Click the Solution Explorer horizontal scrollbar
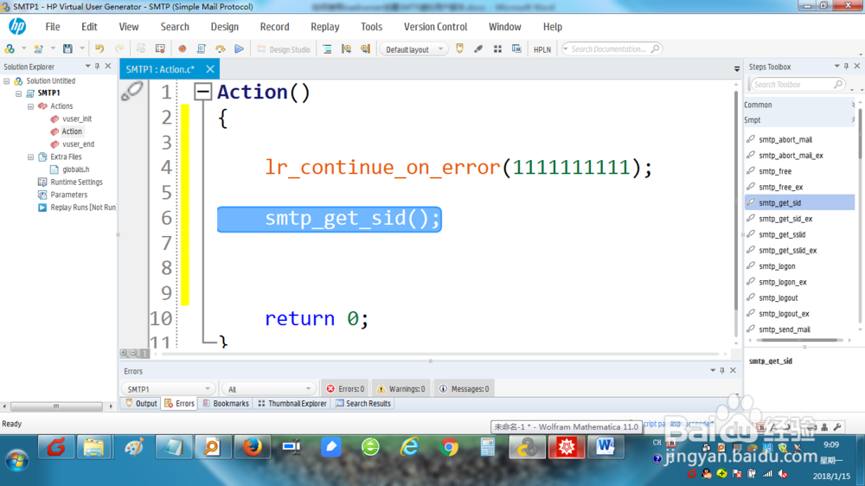Screen dimensions: 865x486 pyautogui.click(x=56, y=406)
